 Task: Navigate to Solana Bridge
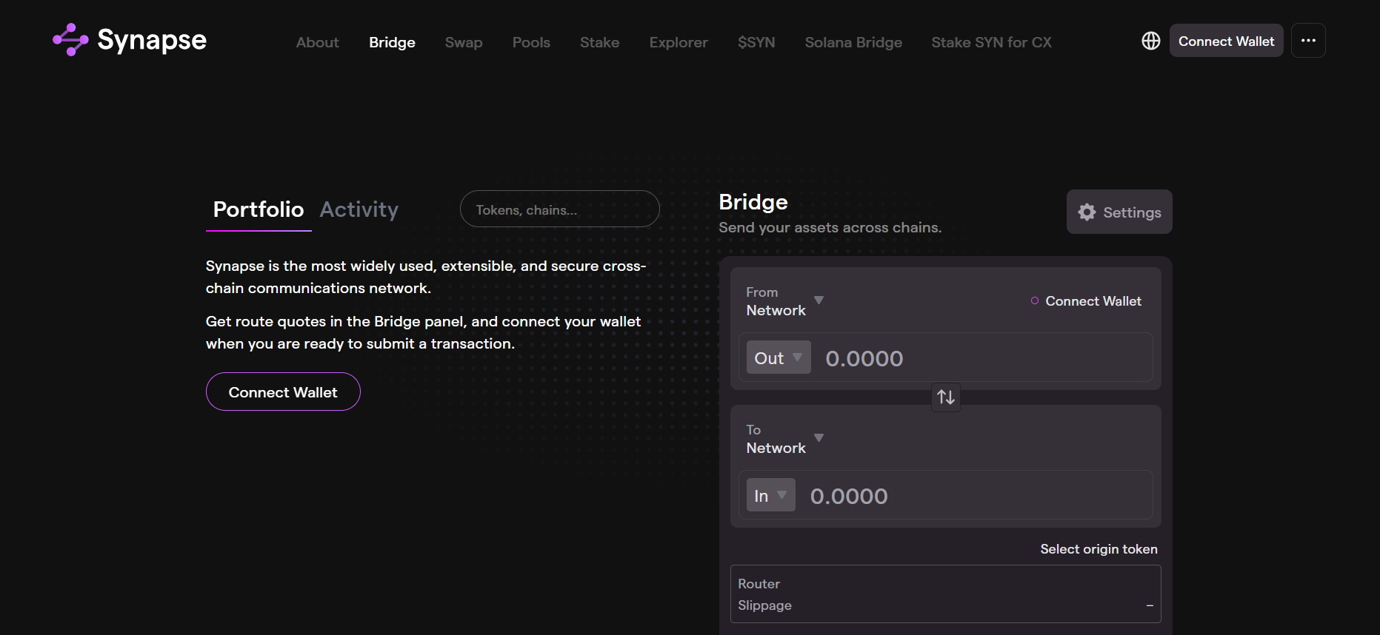pyautogui.click(x=853, y=43)
